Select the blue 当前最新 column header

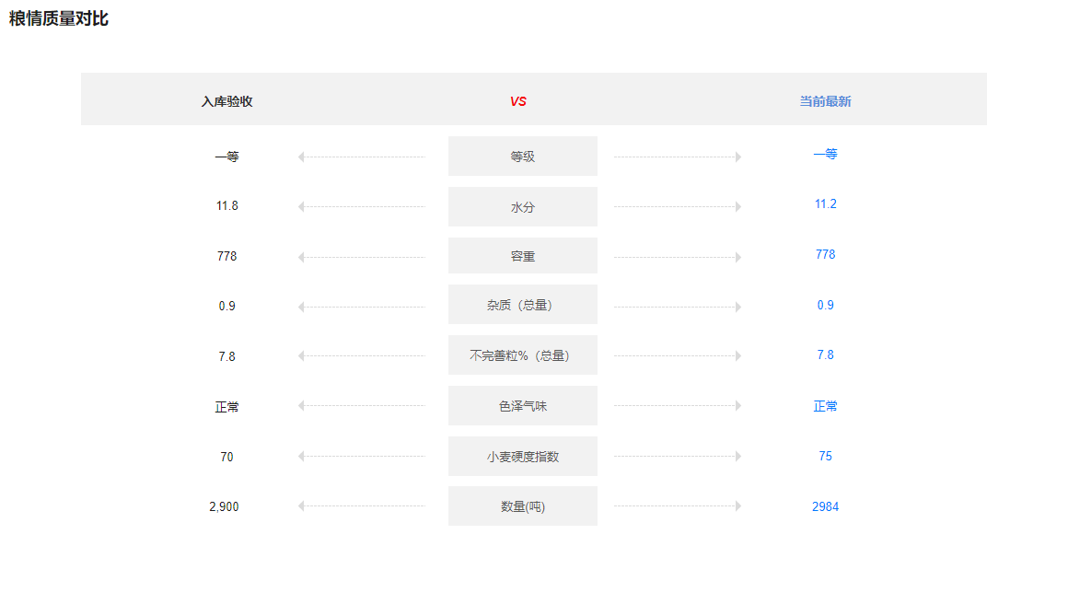coord(825,101)
